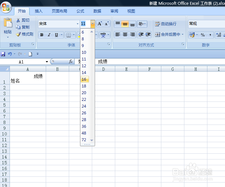
Task: Open 字体 group dialog launcher
Action: pyautogui.click(x=109, y=44)
